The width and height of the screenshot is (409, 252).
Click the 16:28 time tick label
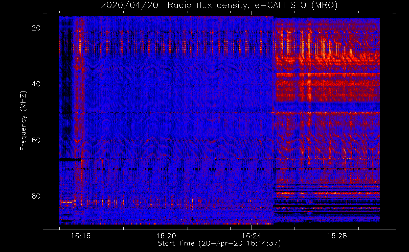pyautogui.click(x=337, y=236)
